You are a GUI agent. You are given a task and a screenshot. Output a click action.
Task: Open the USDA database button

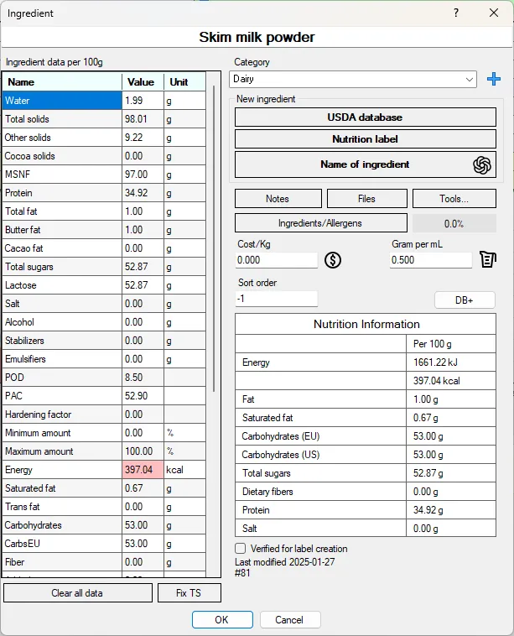click(x=366, y=117)
